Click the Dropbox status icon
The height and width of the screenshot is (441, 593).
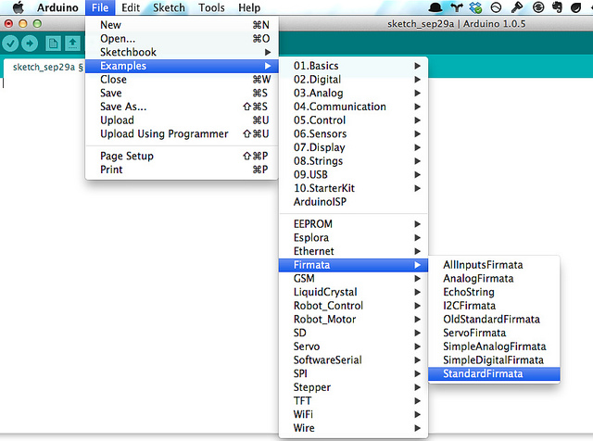click(475, 7)
